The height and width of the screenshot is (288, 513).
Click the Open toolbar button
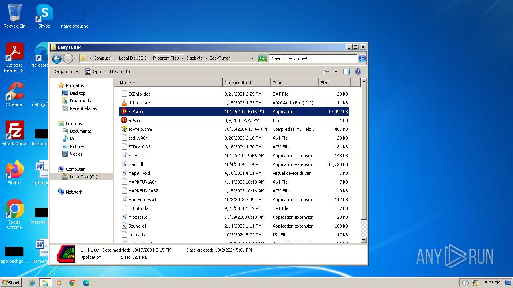click(x=94, y=72)
